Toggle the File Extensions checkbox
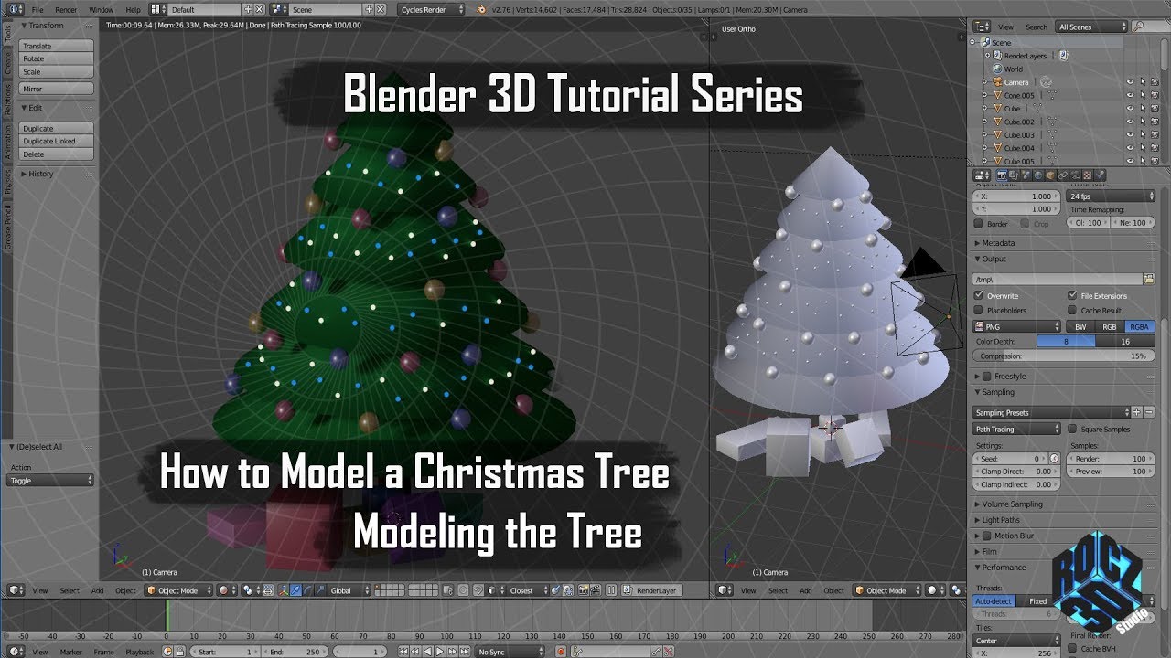 point(1072,296)
